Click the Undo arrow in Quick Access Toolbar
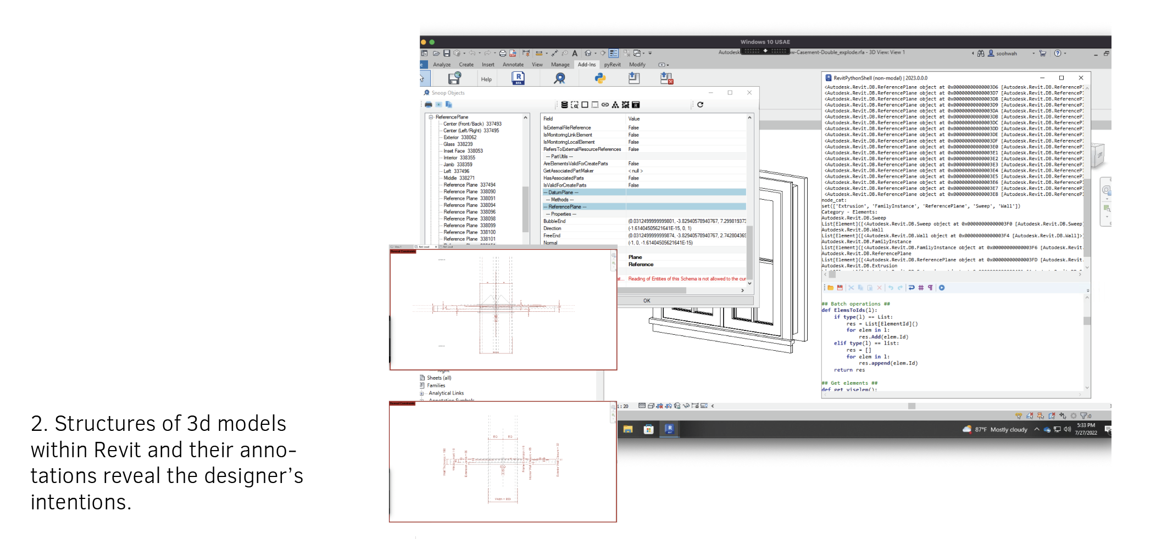The image size is (1156, 539). pos(472,53)
